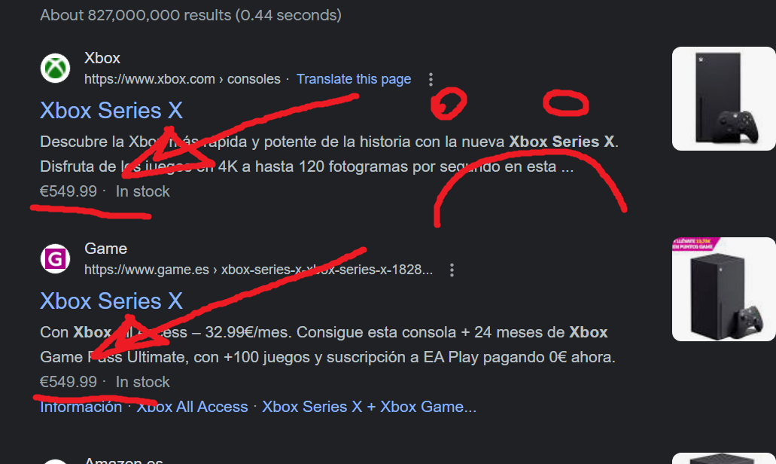Open the Xbox Series X title from game.es
The image size is (776, 464).
(x=111, y=301)
